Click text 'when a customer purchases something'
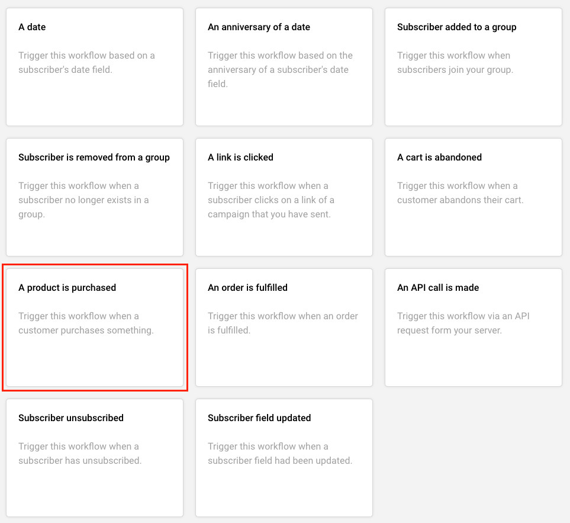 click(86, 323)
